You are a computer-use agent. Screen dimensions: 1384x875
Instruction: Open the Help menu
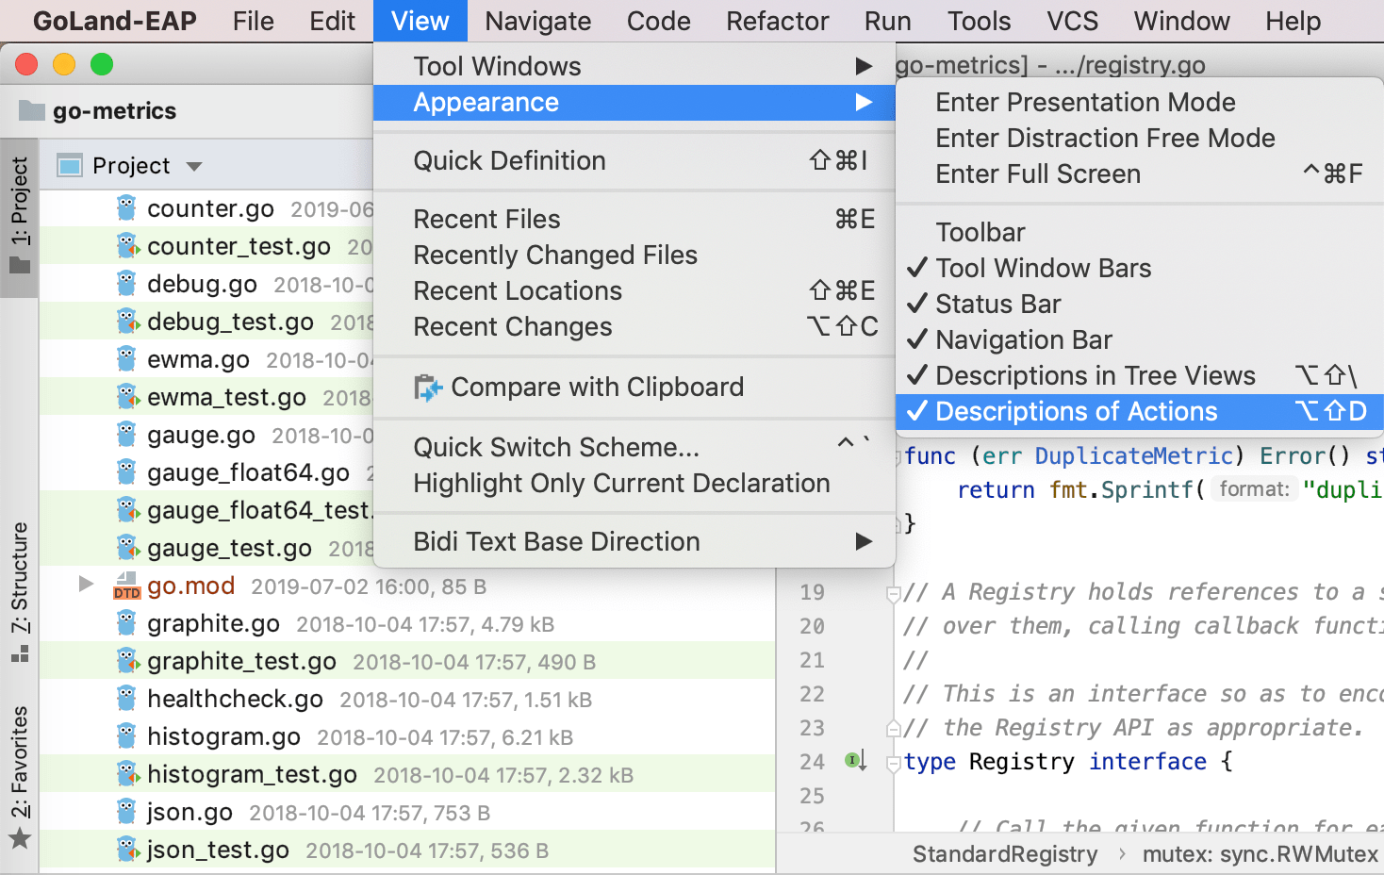click(x=1293, y=21)
